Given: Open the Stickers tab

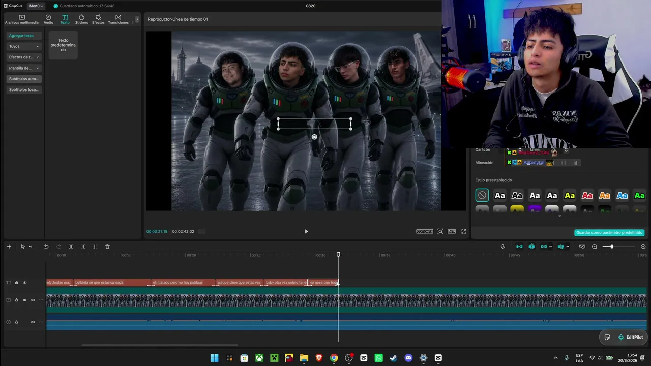Looking at the screenshot, I should [x=81, y=19].
